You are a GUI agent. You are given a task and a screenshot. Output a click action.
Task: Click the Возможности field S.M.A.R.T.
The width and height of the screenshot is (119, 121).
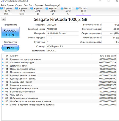tap(82, 51)
